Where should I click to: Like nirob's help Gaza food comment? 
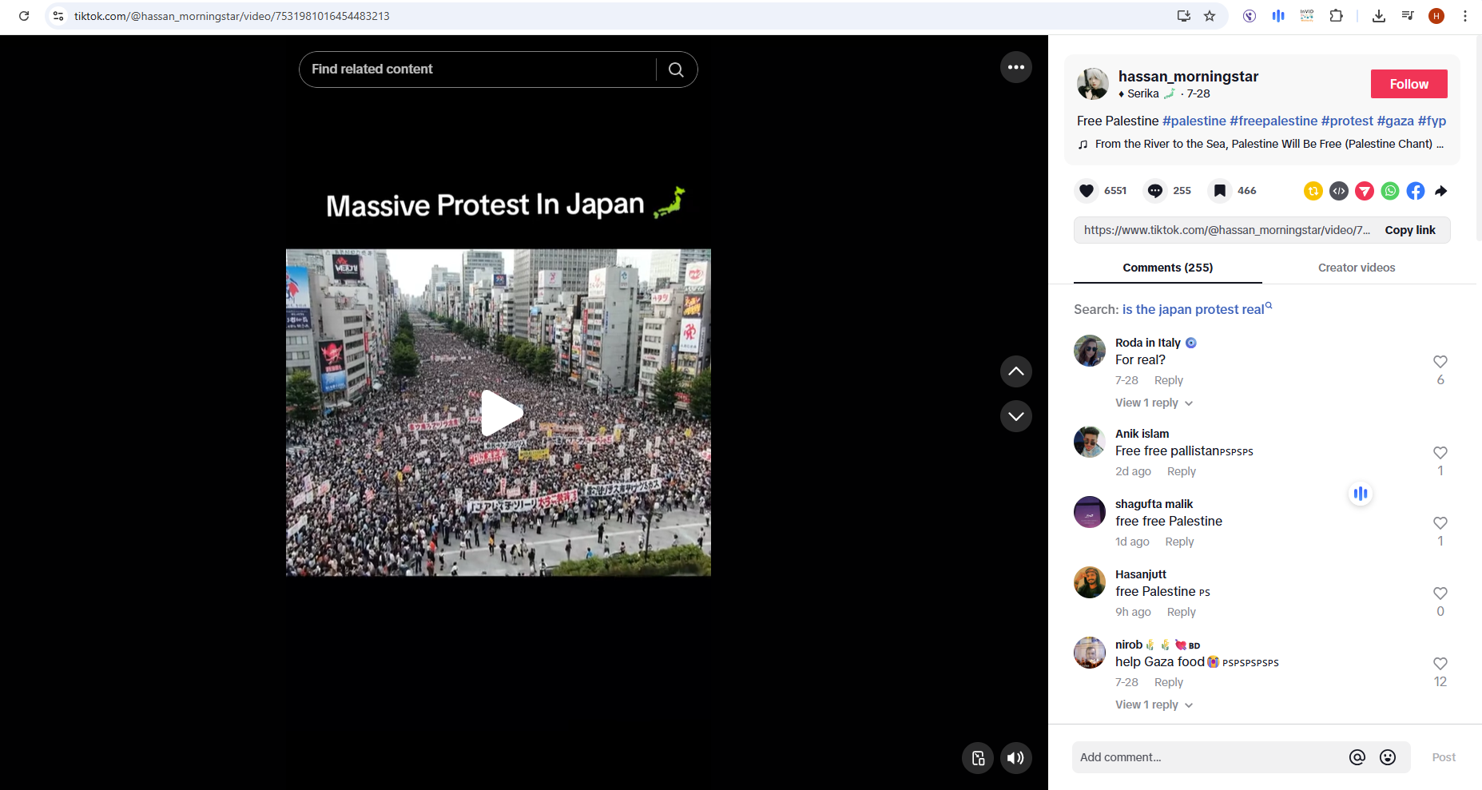click(x=1440, y=664)
